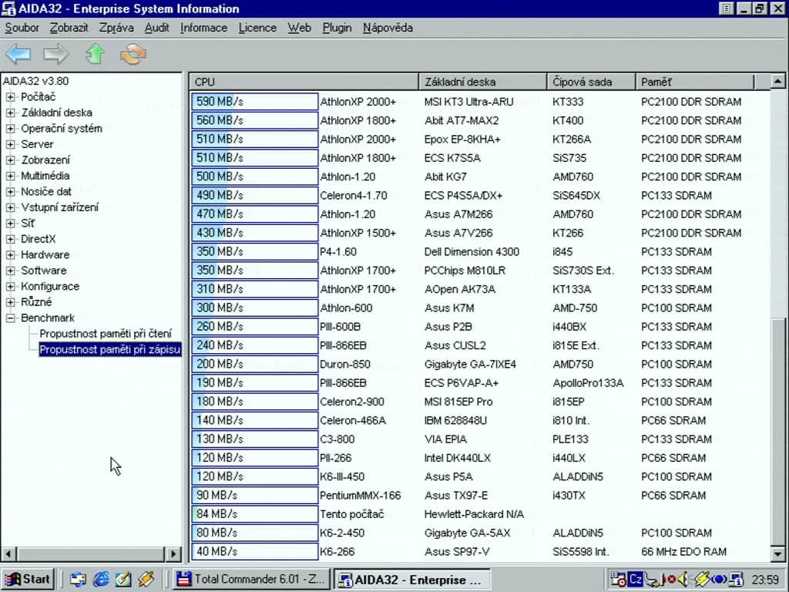789x592 pixels.
Task: Click the Paměť column header
Action: pos(695,82)
